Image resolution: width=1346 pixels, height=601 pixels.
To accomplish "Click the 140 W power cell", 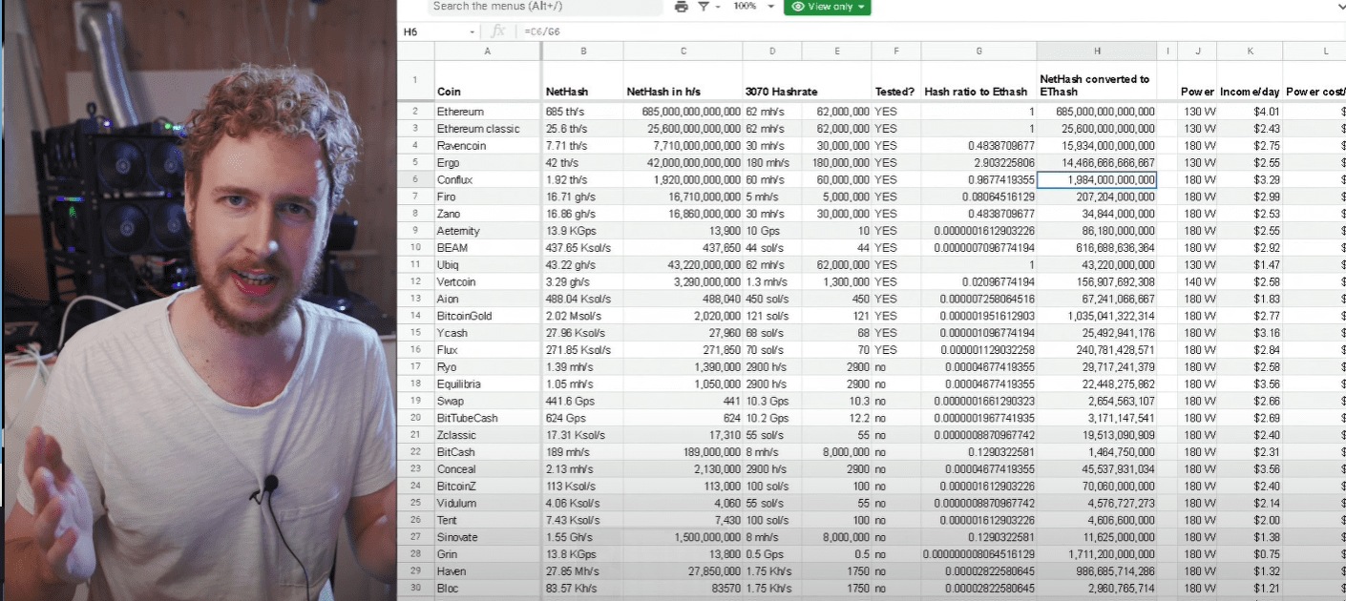I will [1197, 281].
